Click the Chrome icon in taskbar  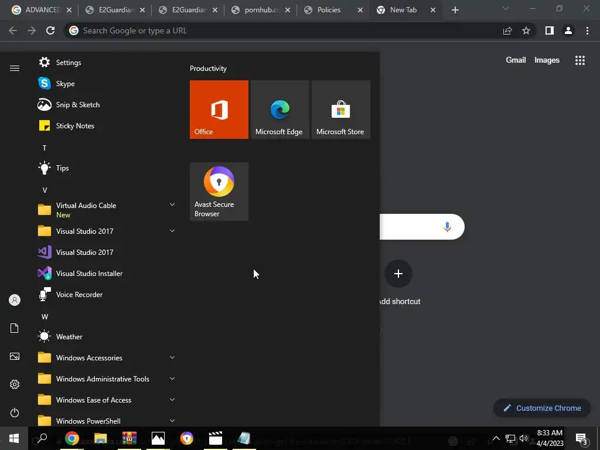tap(71, 438)
